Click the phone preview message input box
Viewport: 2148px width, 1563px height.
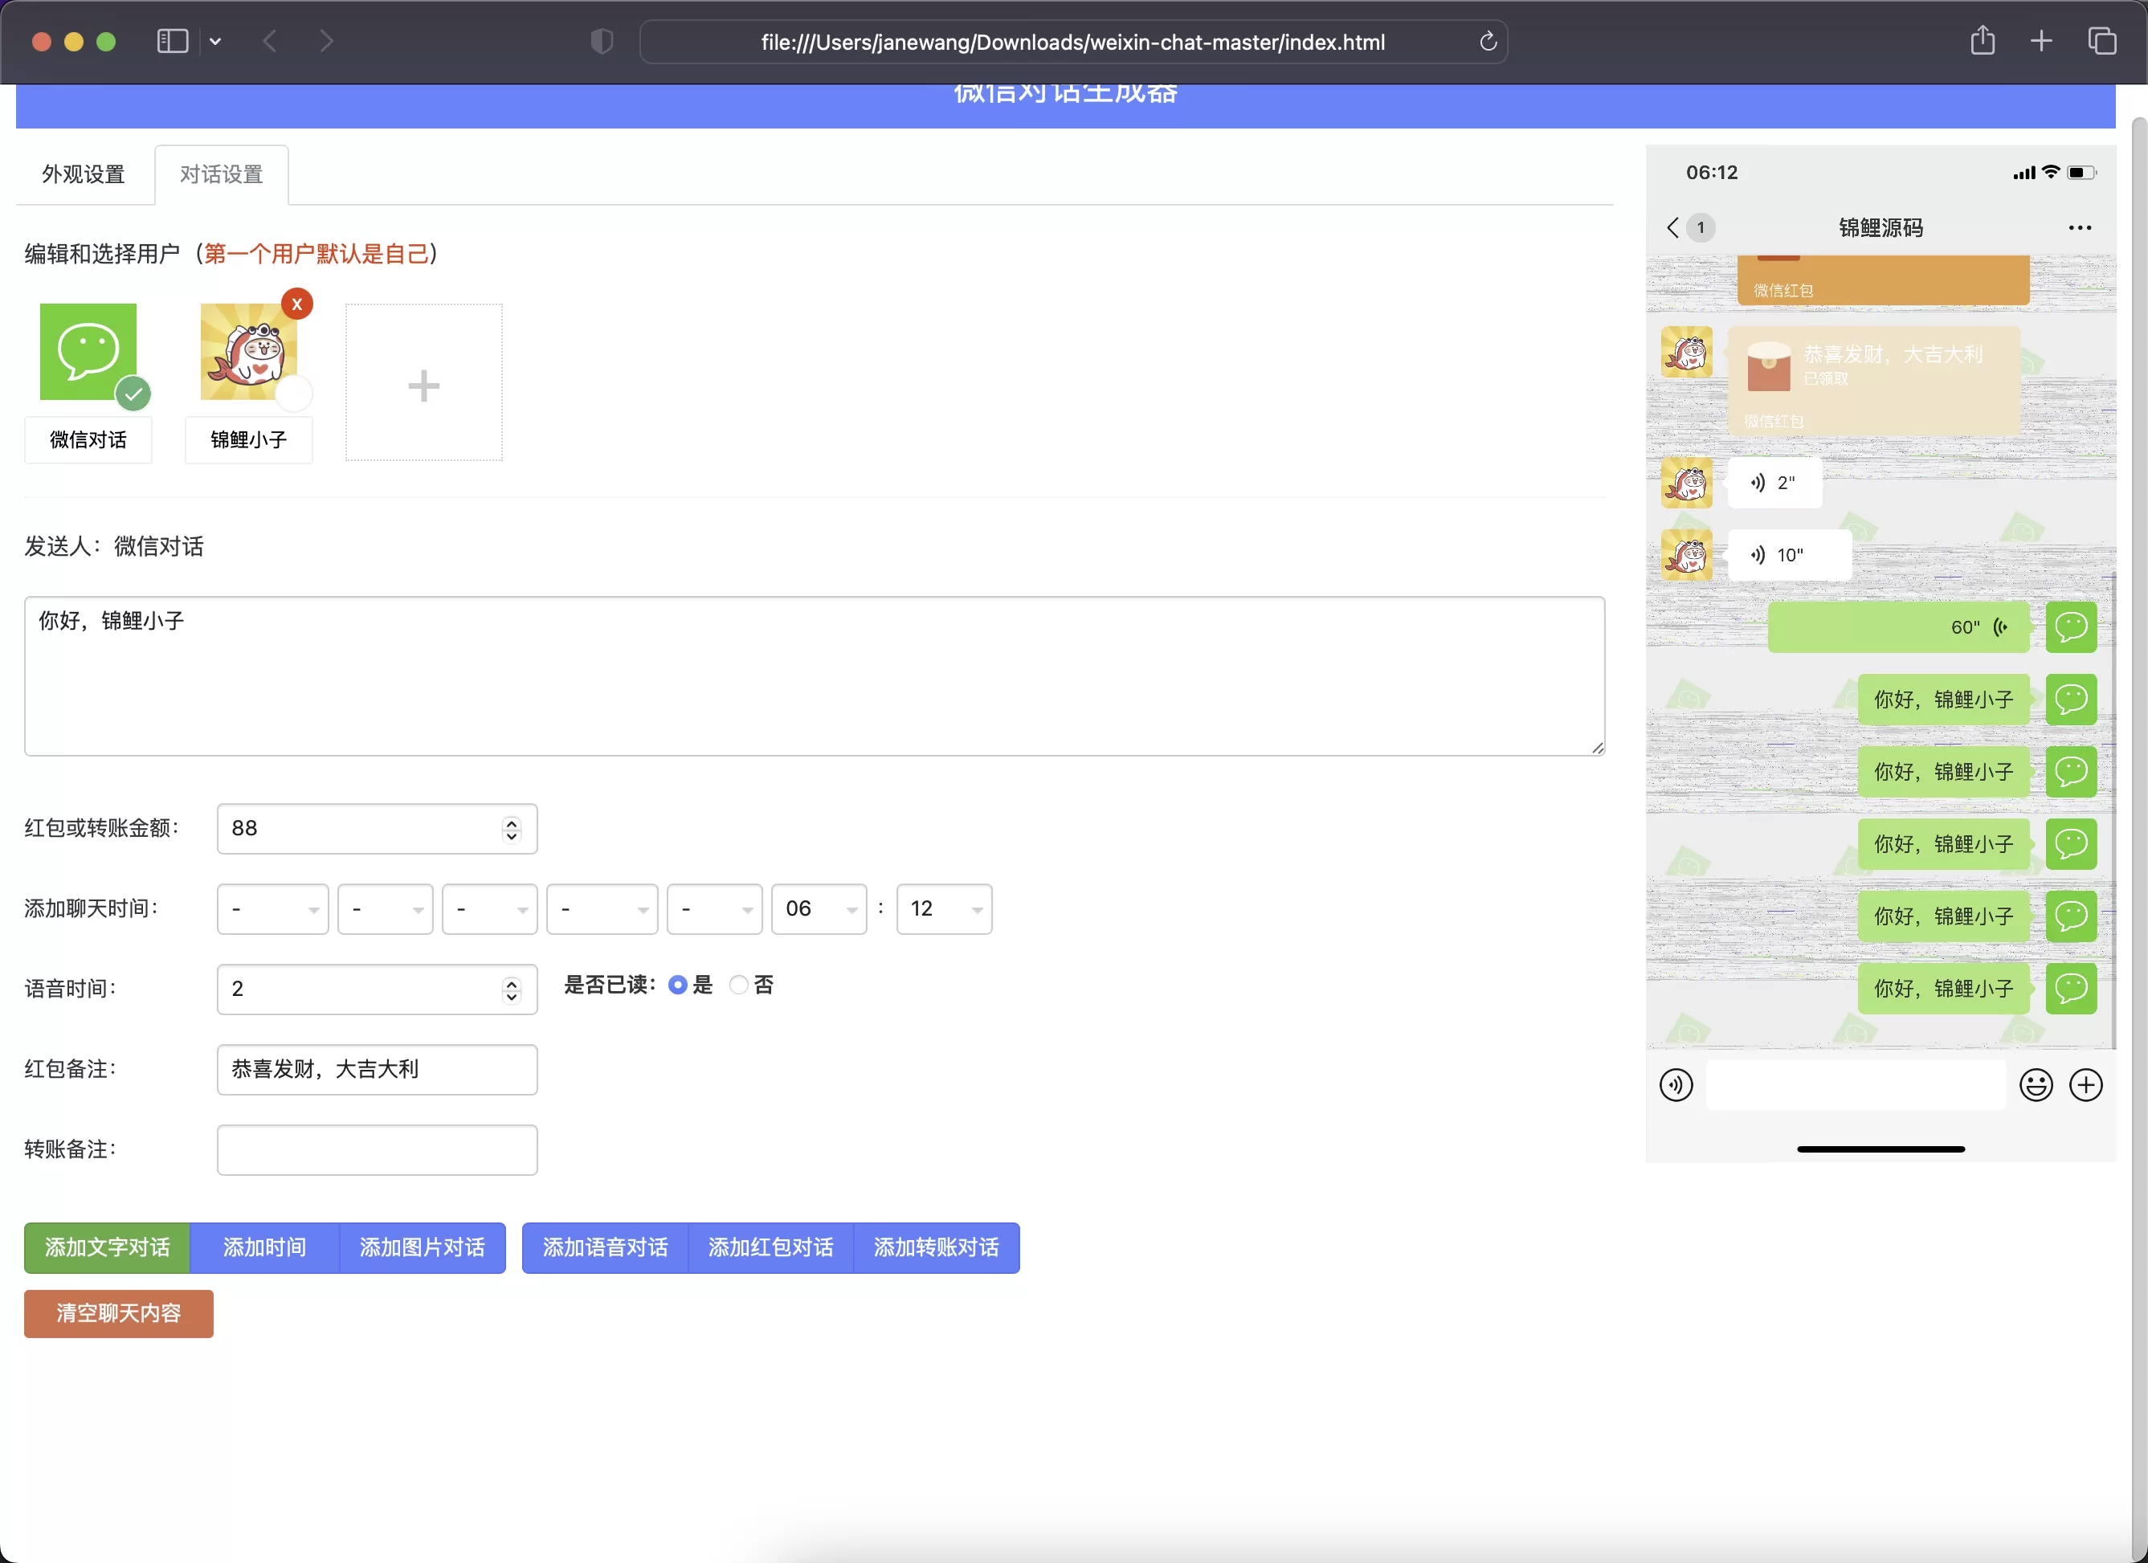pyautogui.click(x=1856, y=1085)
